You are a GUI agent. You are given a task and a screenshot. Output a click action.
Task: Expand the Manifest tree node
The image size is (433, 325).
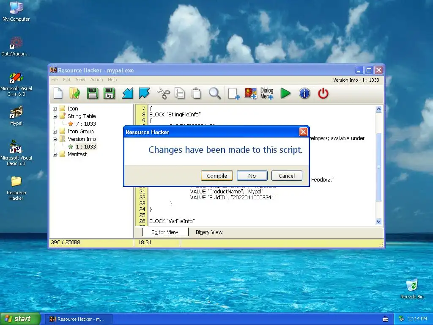tap(55, 154)
